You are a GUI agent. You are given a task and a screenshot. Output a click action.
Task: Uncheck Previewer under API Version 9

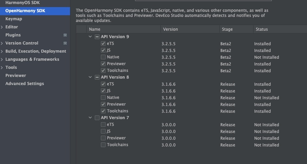103,64
